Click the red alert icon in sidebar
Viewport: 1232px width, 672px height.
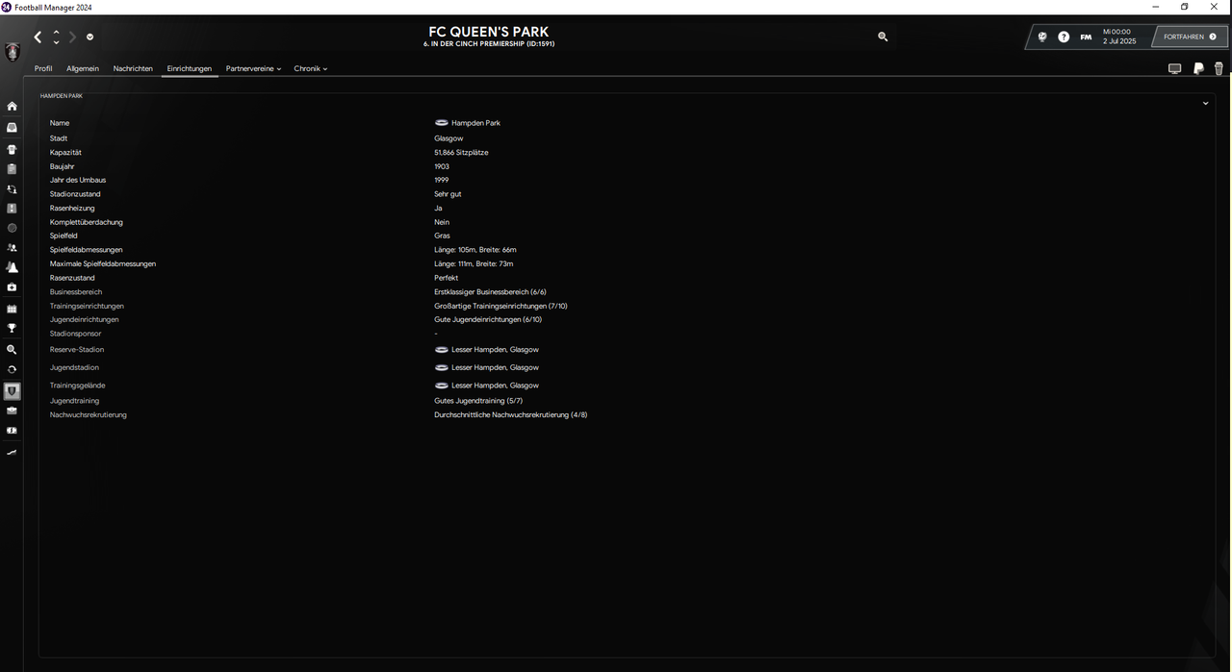click(12, 209)
